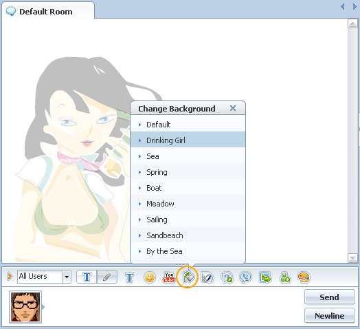Screen dimensions: 360x329
Task: Open the color palette skin icon
Action: click(304, 277)
